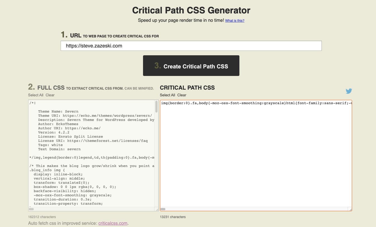The image size is (376, 227).
Task: Click the Critical Path CSS Generator title
Action: (x=191, y=10)
